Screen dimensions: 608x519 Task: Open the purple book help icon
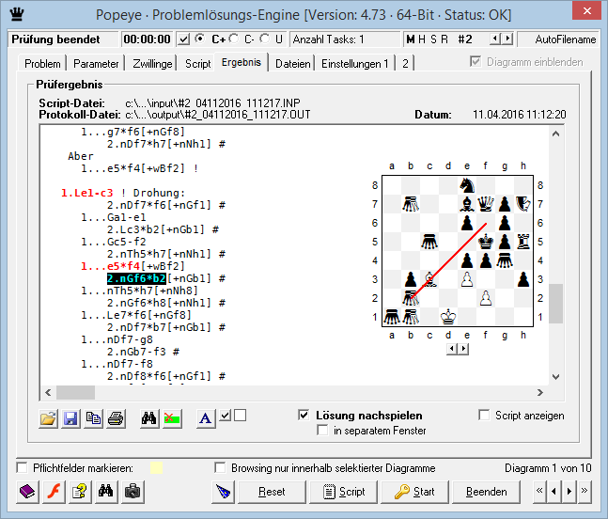point(27,492)
